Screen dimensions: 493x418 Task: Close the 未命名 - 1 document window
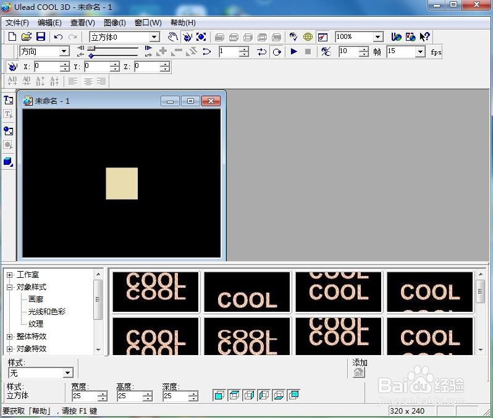coord(211,101)
